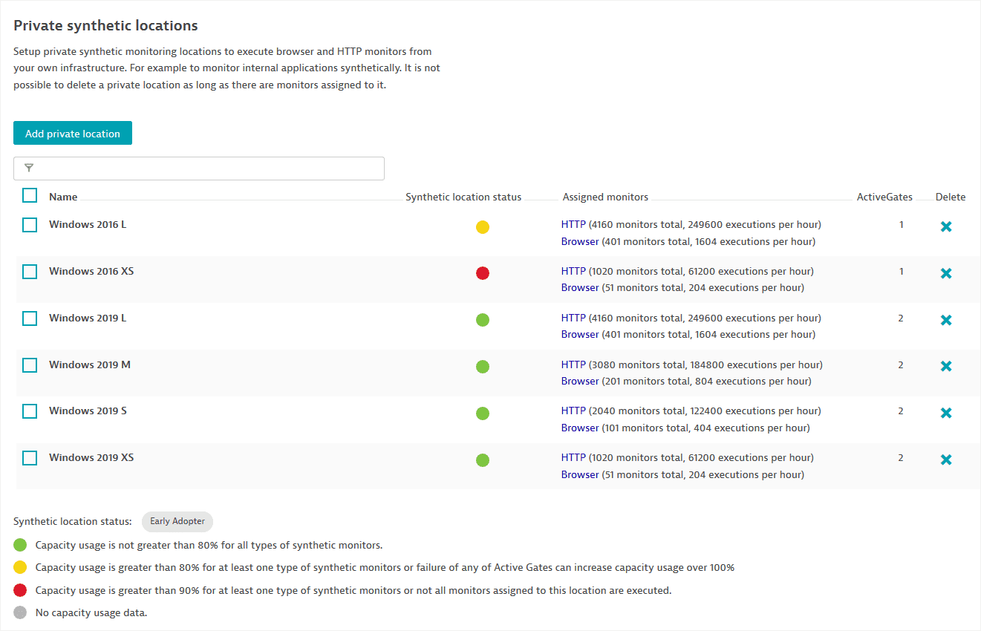The height and width of the screenshot is (631, 981).
Task: Click the yellow legend status dot
Action: (20, 568)
